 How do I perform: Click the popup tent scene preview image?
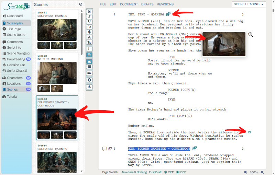(x=224, y=44)
